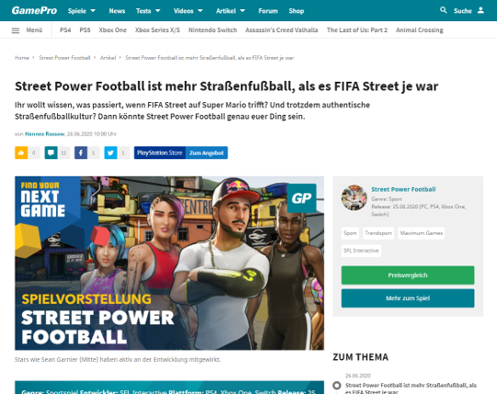The image size is (497, 394).
Task: Click the thumbs-up like icon
Action: coord(21,153)
